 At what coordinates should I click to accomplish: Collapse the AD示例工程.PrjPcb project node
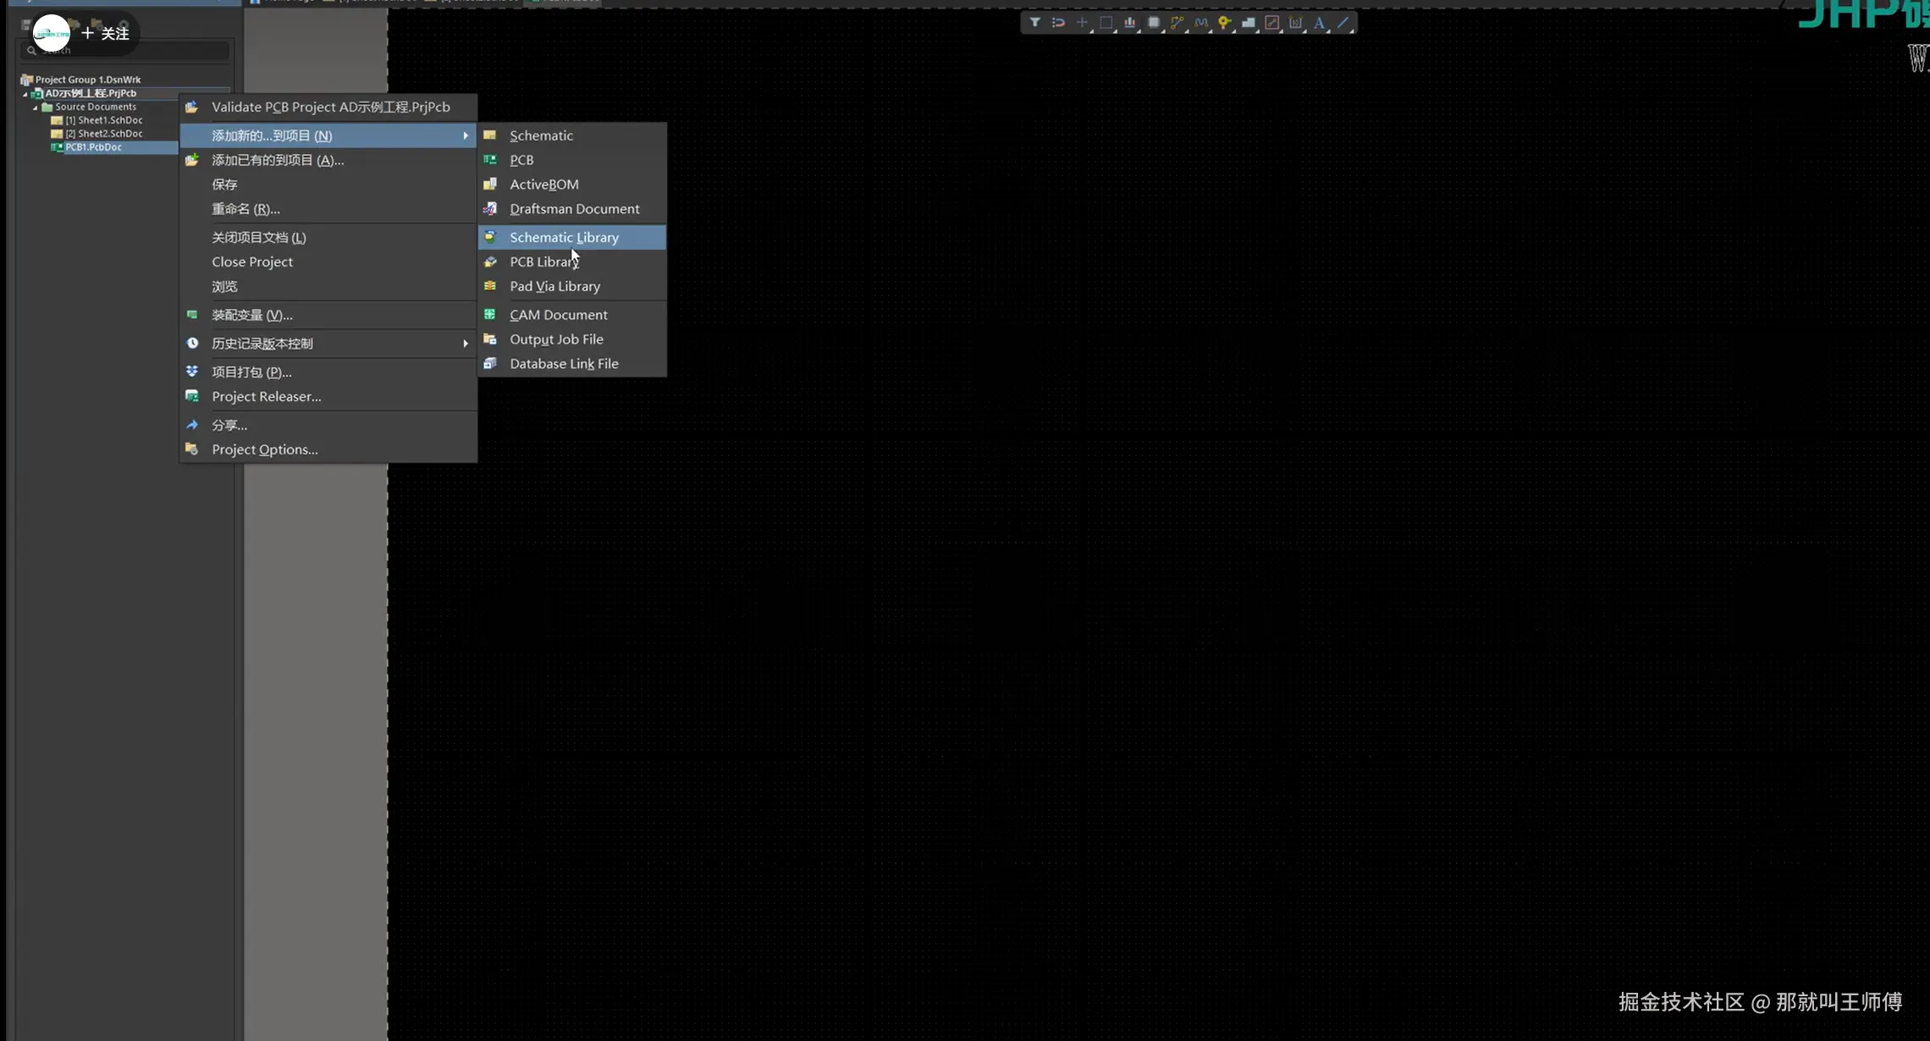tap(25, 94)
